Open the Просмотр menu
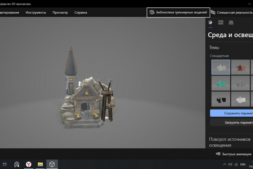Viewport: 253px width, 169px height. (60, 12)
